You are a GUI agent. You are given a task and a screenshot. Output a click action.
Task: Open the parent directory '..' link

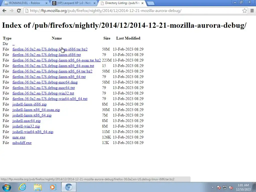pyautogui.click(x=13, y=44)
